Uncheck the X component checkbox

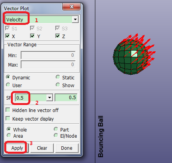(x=7, y=36)
